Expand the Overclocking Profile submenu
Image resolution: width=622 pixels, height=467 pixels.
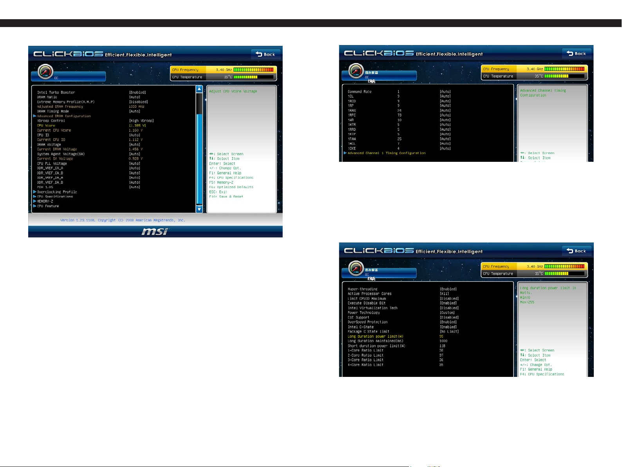[57, 192]
